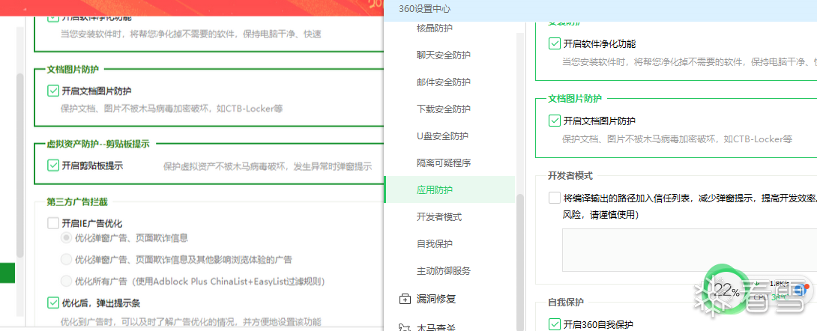
Task: Click 保护虚拟资产不被木马病毒破坏 description text
Action: 268,166
